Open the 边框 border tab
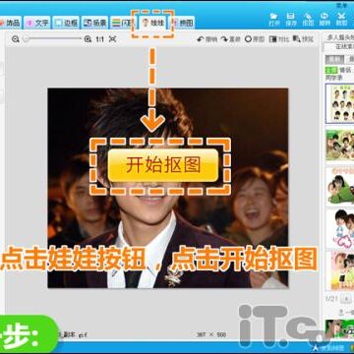Image resolution: width=354 pixels, height=354 pixels. pyautogui.click(x=66, y=23)
